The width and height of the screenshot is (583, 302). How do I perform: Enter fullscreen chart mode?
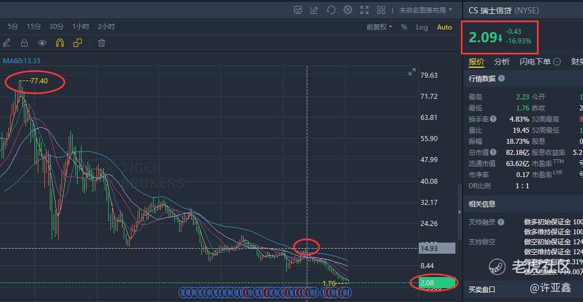[364, 10]
